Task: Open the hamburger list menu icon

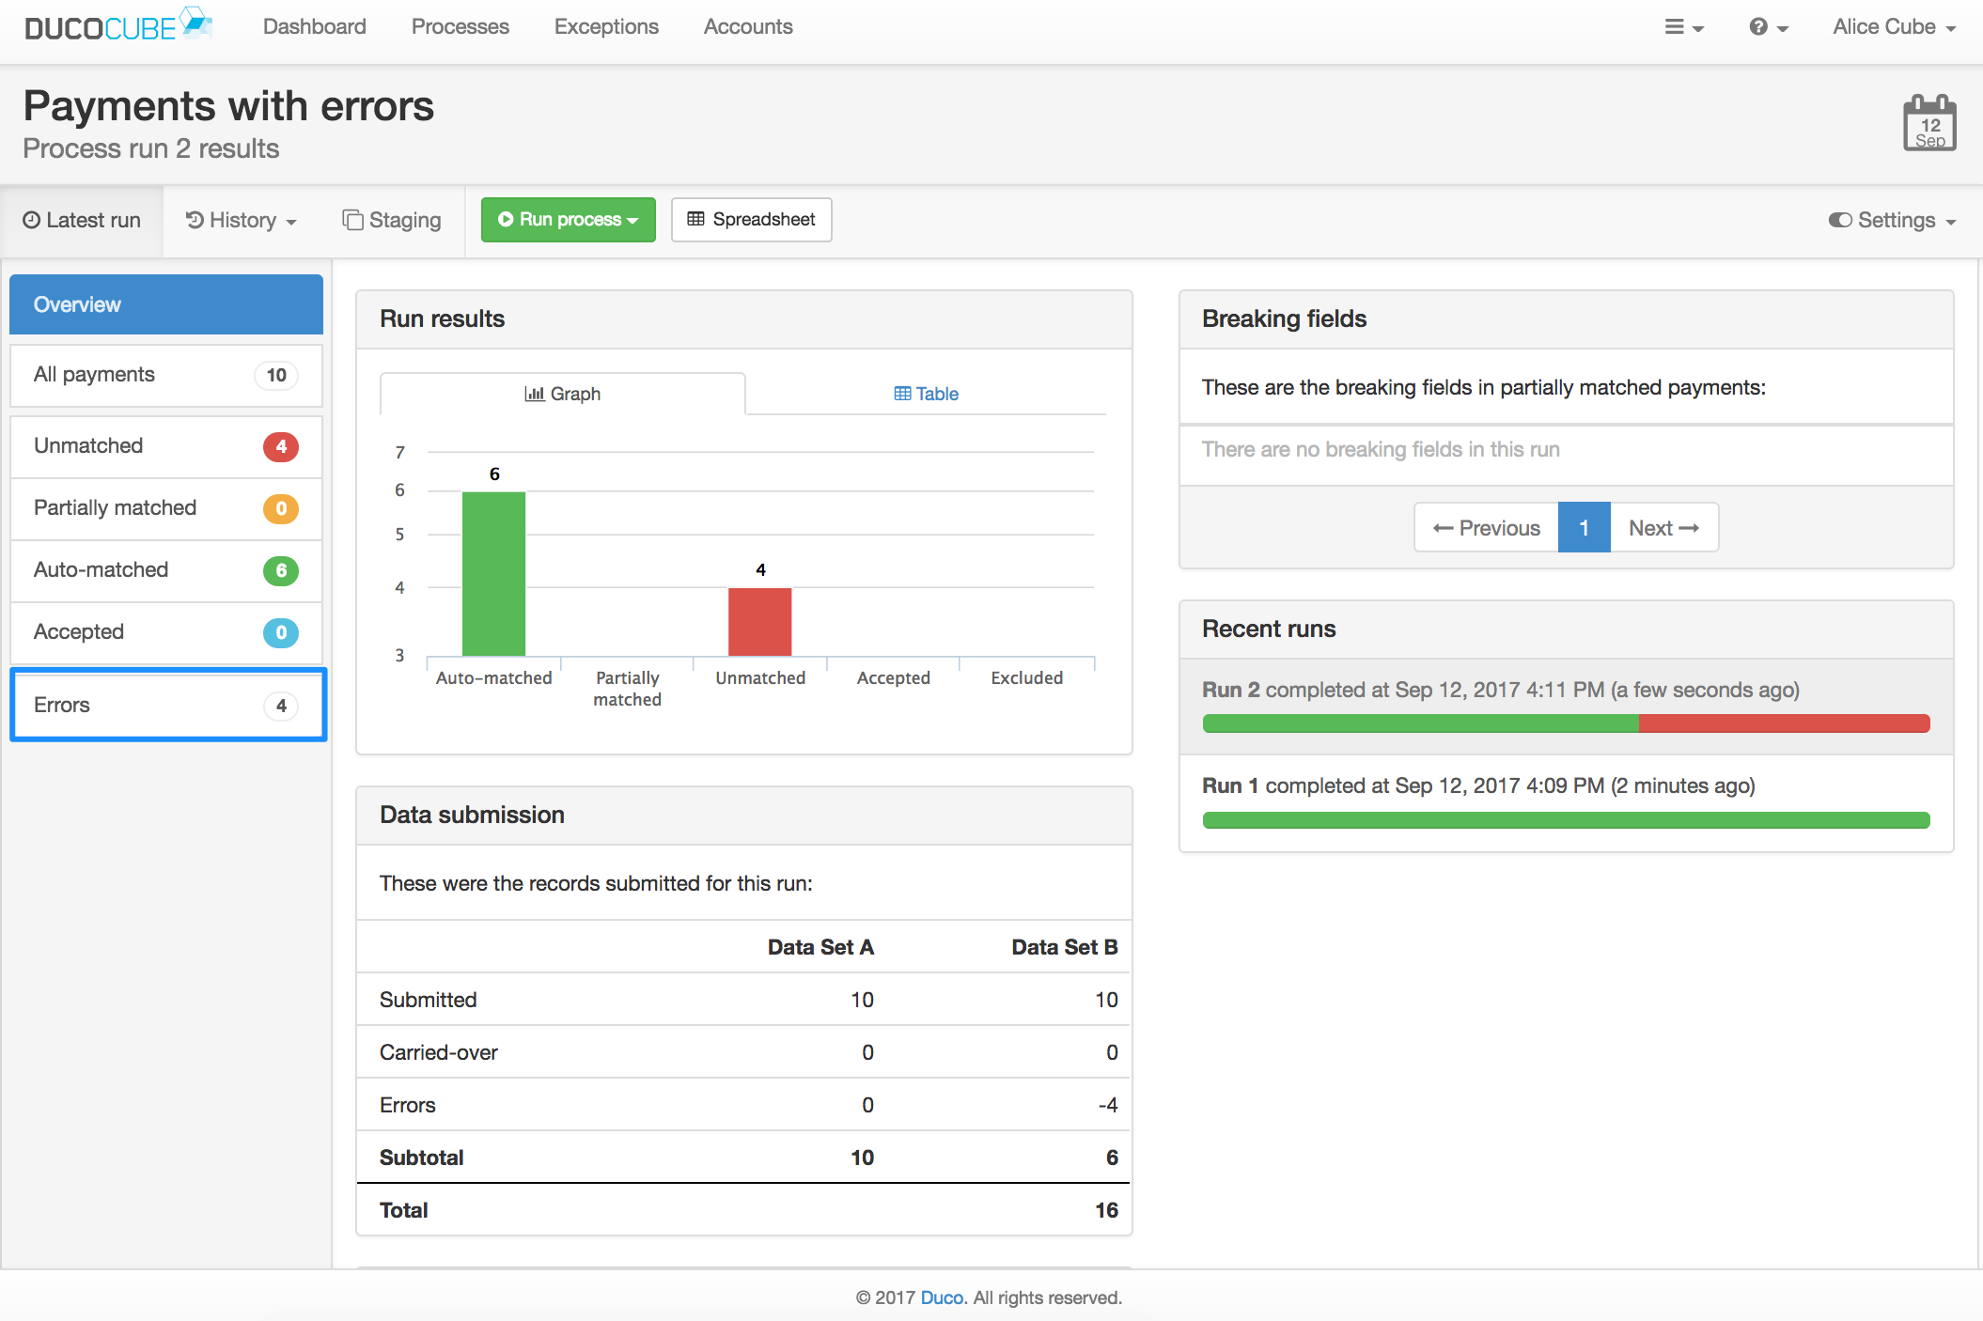Action: [1684, 27]
